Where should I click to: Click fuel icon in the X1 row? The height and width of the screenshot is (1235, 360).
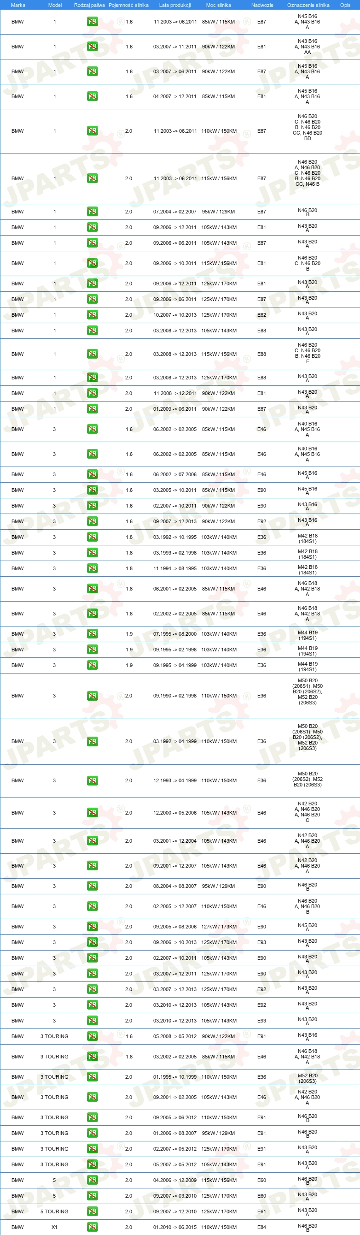[x=93, y=1227]
